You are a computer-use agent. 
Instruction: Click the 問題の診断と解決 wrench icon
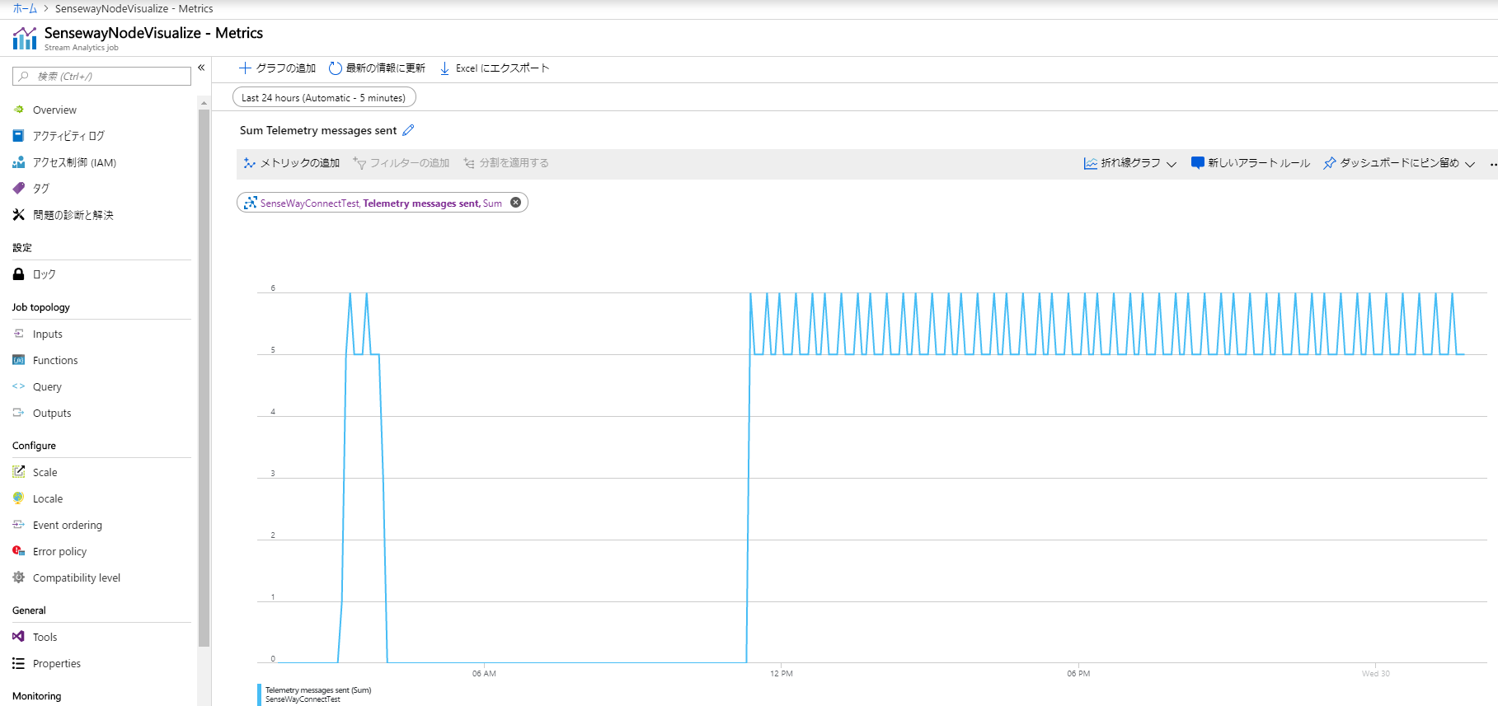[x=18, y=215]
